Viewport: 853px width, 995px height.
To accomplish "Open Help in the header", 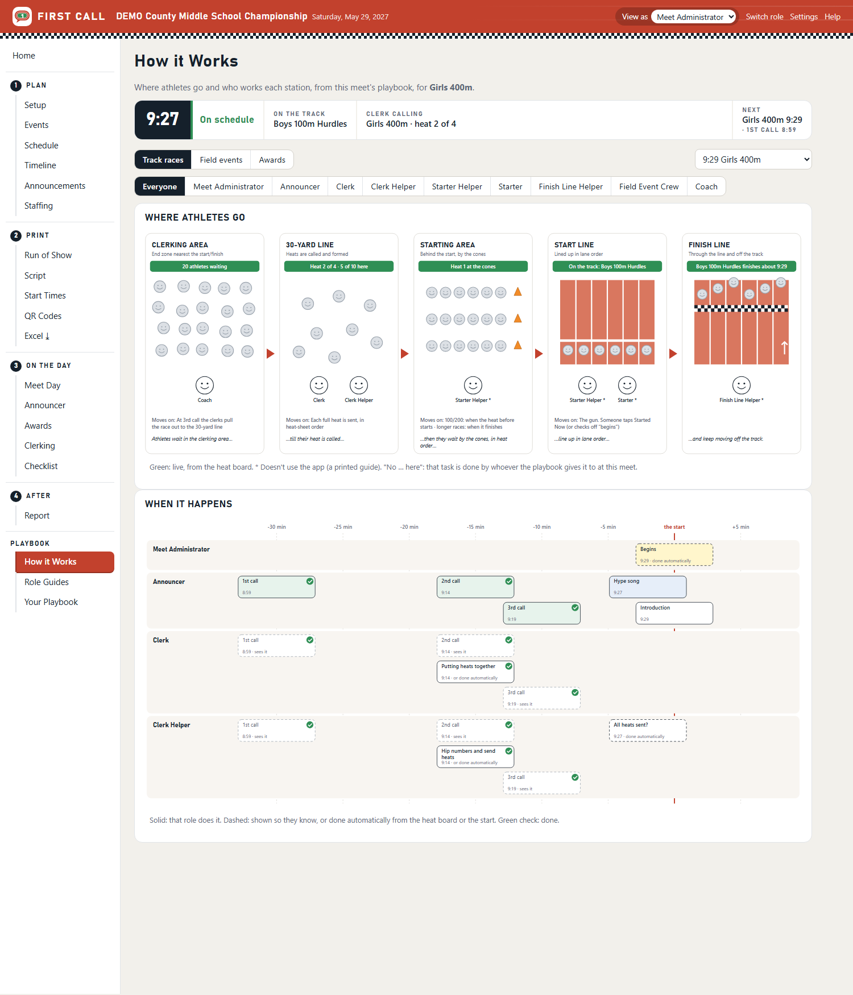I will point(833,17).
